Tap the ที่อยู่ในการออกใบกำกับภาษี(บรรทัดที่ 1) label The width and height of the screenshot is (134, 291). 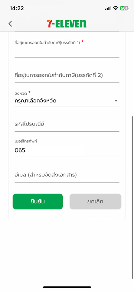47,43
